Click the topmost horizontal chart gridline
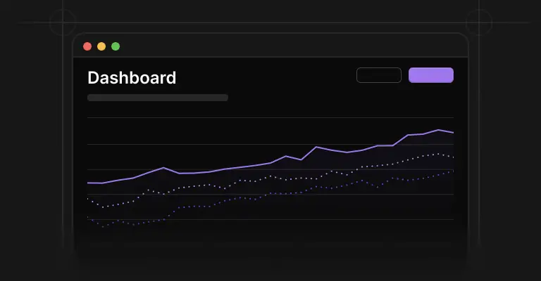This screenshot has width=541, height=281. tap(270, 117)
